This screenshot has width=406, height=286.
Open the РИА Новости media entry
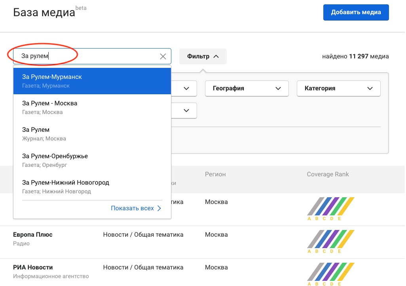coord(33,267)
